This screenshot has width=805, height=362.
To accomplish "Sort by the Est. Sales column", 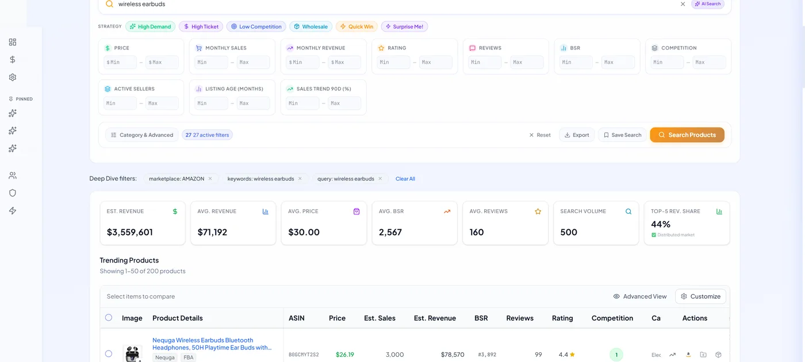I will (379, 318).
